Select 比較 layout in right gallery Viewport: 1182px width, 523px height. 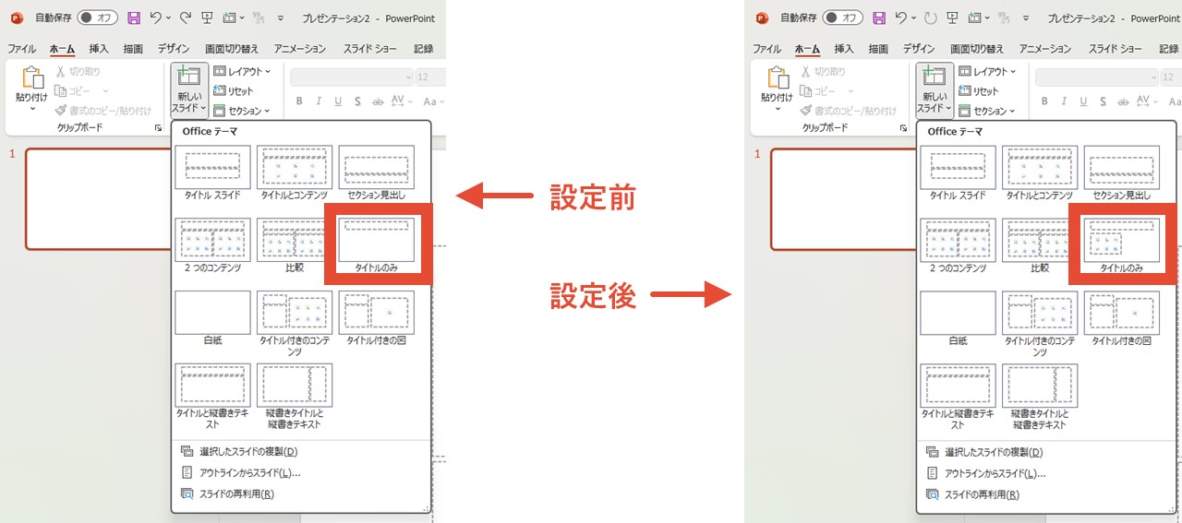1040,245
